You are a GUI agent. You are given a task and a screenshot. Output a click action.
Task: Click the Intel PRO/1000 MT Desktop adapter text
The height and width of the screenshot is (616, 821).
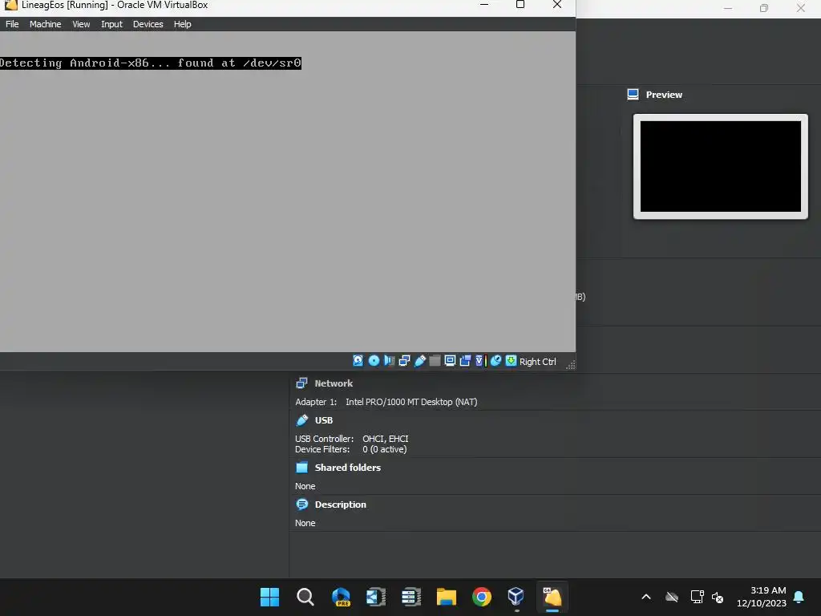[411, 403]
